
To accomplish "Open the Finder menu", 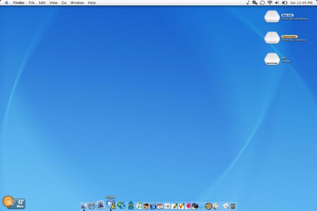I will click(19, 2).
